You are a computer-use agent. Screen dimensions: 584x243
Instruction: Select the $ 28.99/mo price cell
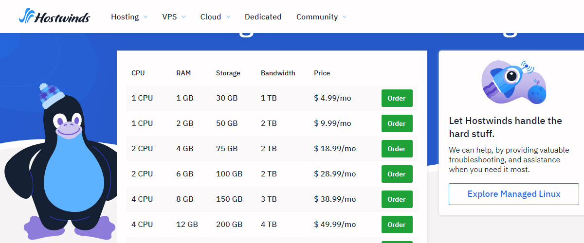(335, 174)
